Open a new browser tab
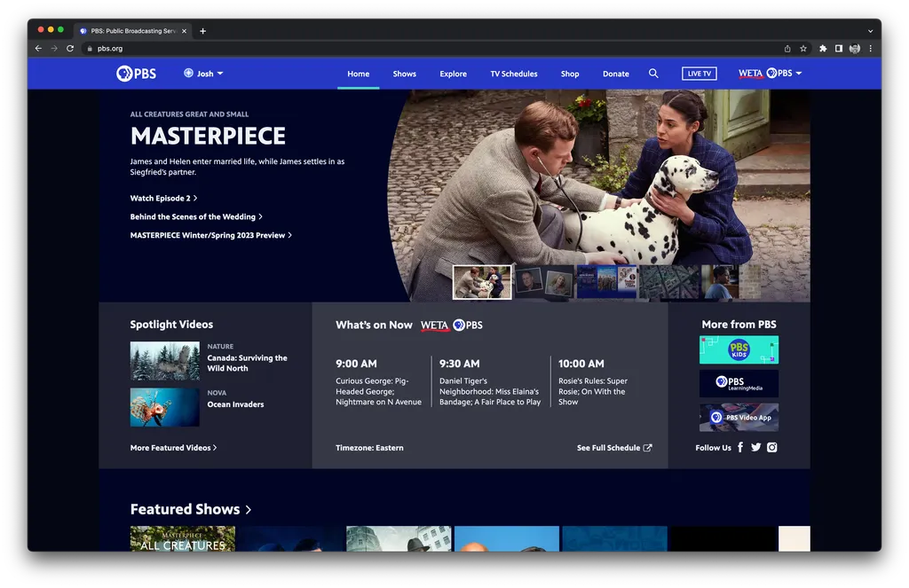The height and width of the screenshot is (588, 909). point(203,31)
